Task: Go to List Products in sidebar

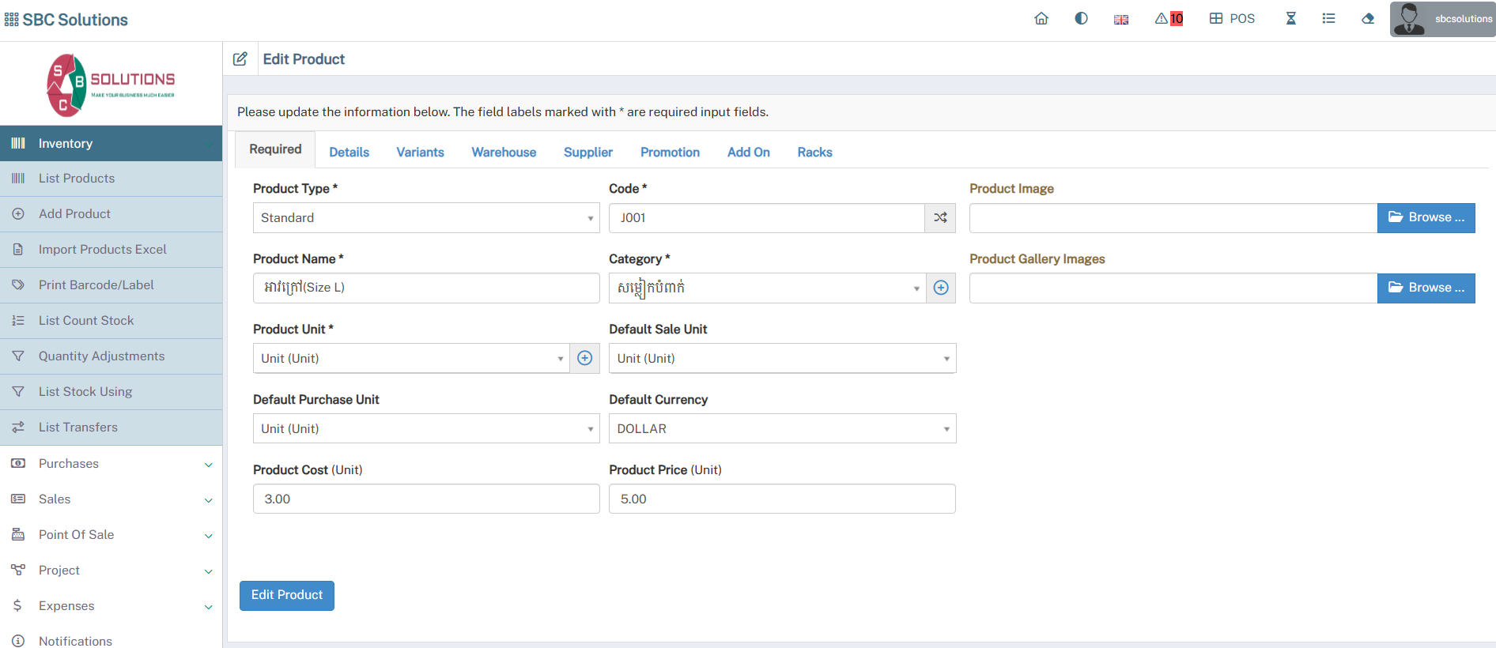Action: pyautogui.click(x=77, y=179)
